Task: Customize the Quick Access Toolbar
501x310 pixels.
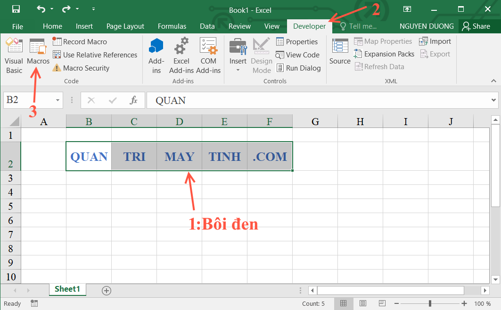Action: tap(93, 9)
